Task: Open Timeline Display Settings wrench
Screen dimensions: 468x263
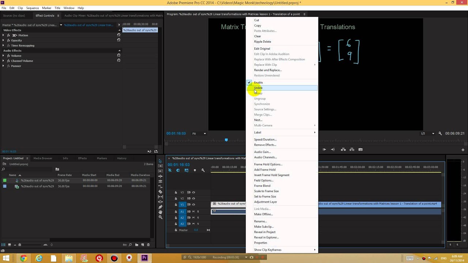Action: [203, 170]
